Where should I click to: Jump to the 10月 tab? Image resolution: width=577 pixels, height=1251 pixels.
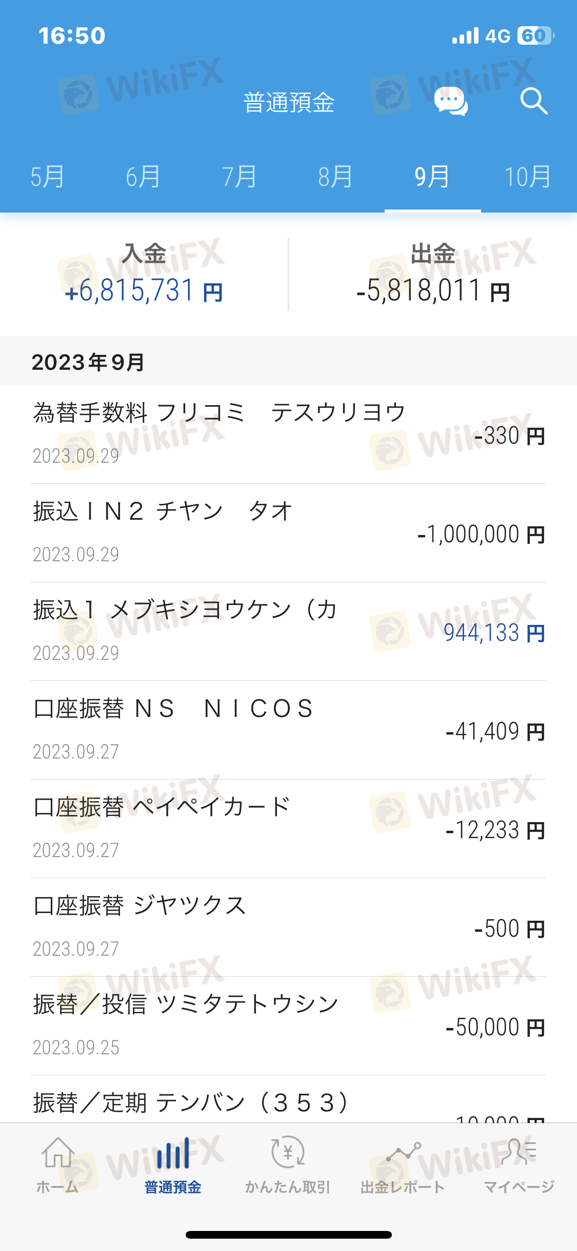[x=528, y=177]
